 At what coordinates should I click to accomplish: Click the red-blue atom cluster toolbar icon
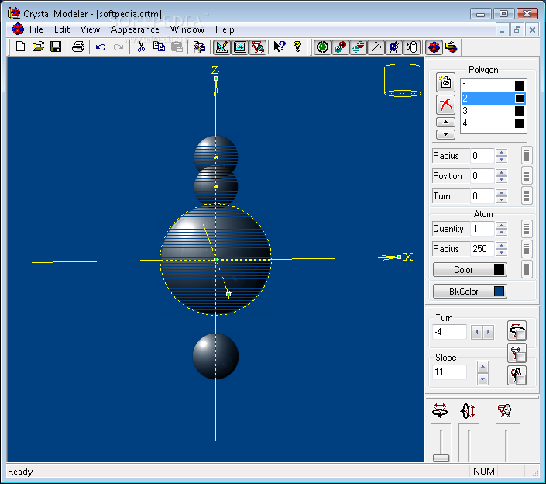[434, 47]
